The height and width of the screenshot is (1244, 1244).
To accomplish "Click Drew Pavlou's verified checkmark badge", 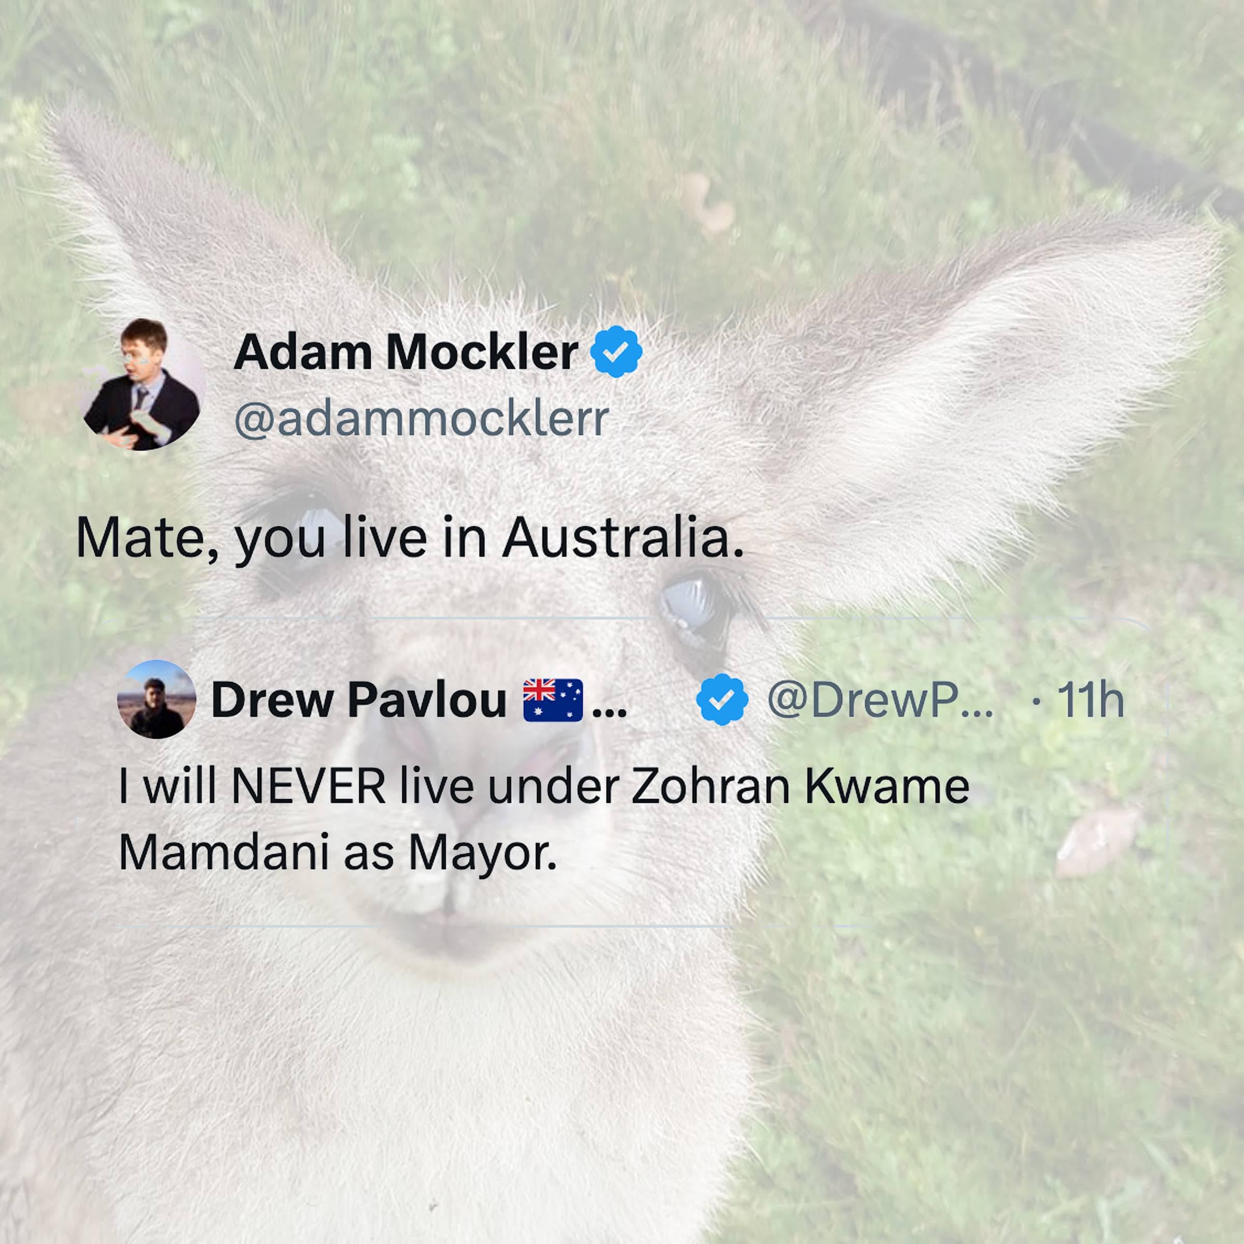I will pyautogui.click(x=722, y=700).
